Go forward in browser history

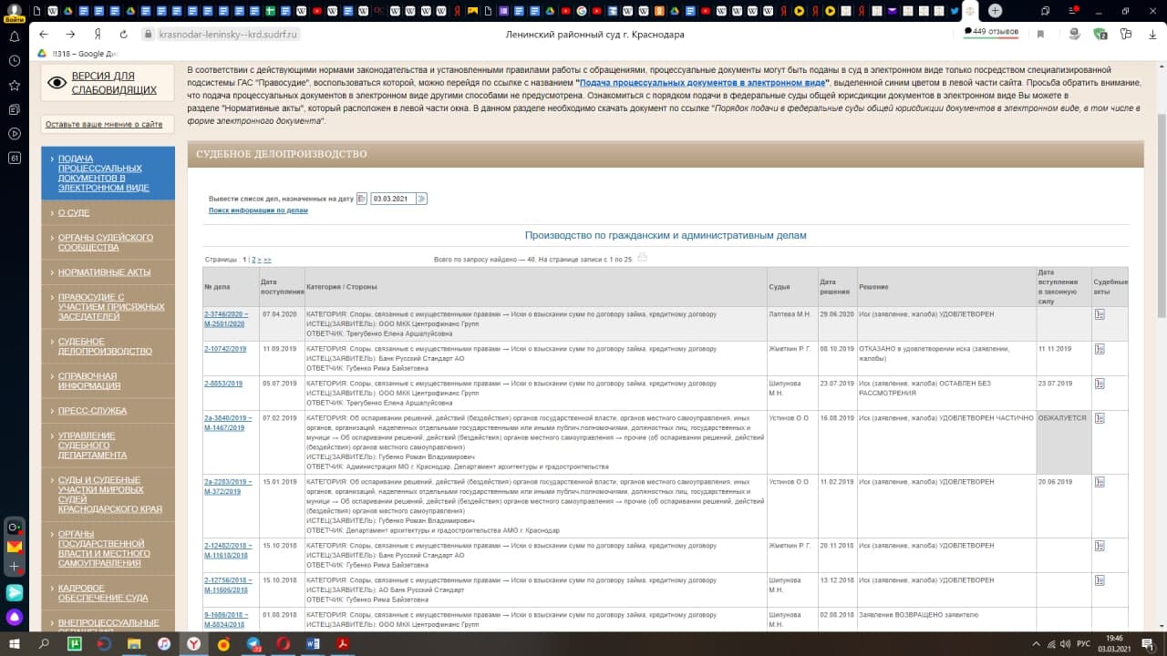(x=70, y=34)
